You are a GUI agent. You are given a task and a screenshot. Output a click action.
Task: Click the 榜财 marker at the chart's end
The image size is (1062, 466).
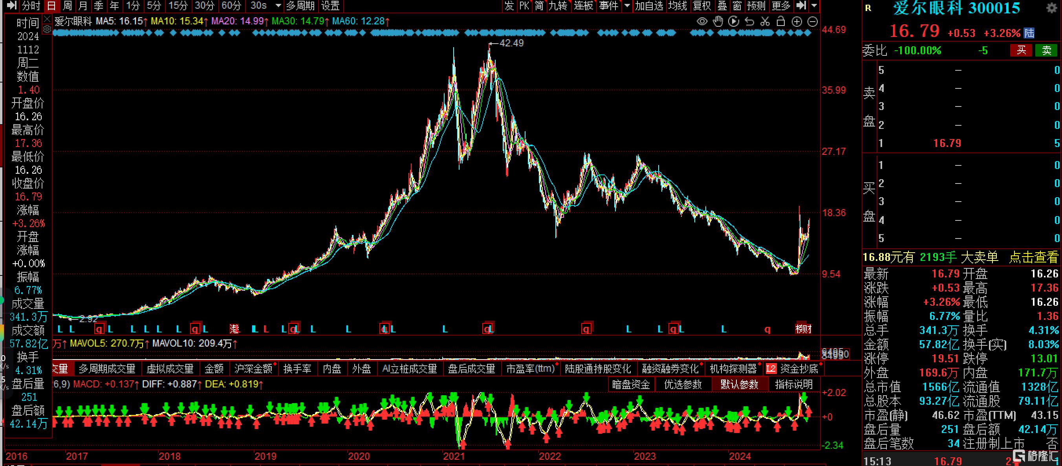click(x=804, y=328)
